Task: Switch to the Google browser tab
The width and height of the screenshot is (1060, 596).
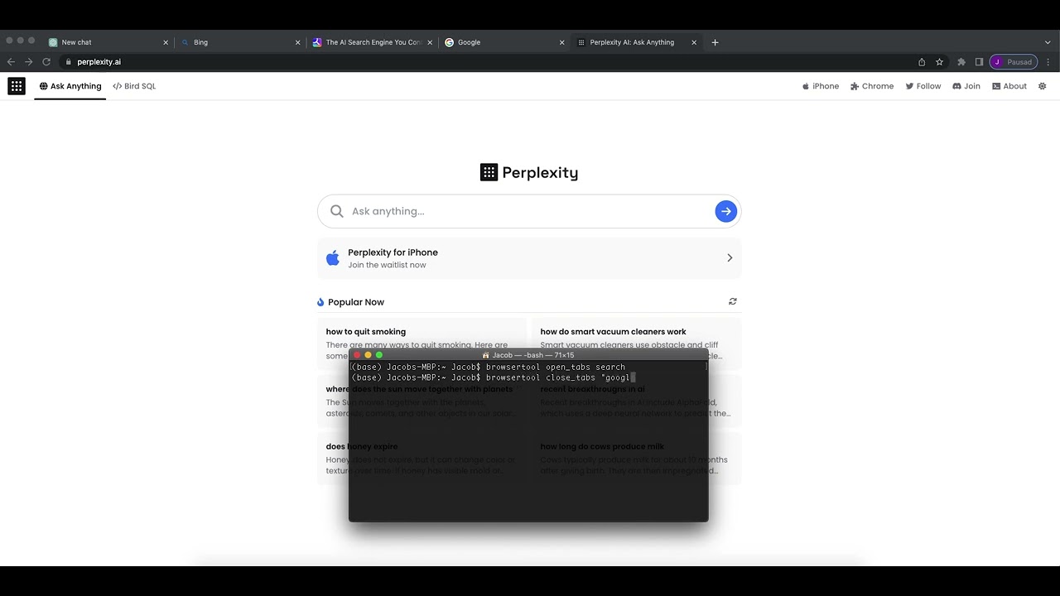Action: [505, 42]
